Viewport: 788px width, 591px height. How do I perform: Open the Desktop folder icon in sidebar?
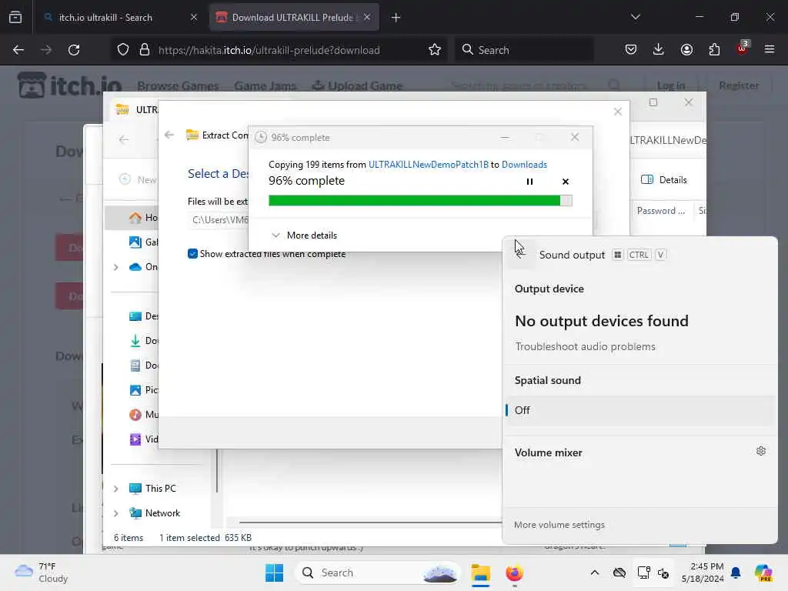pyautogui.click(x=135, y=316)
